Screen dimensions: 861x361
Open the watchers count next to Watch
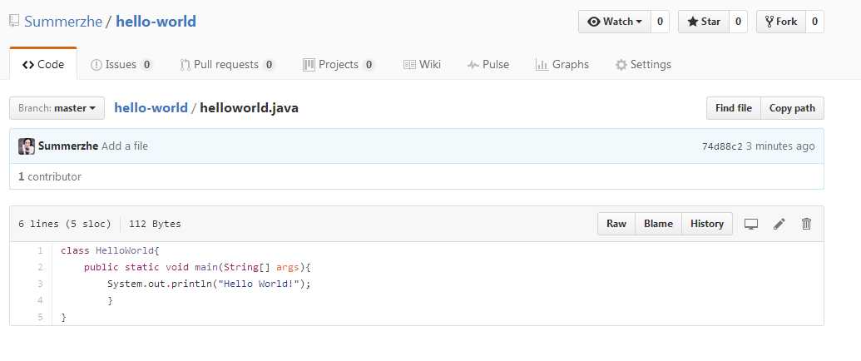(x=660, y=22)
